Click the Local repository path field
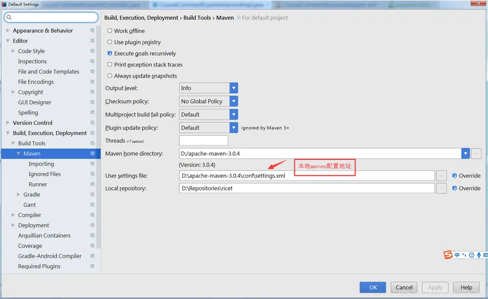The height and width of the screenshot is (299, 488). (307, 188)
